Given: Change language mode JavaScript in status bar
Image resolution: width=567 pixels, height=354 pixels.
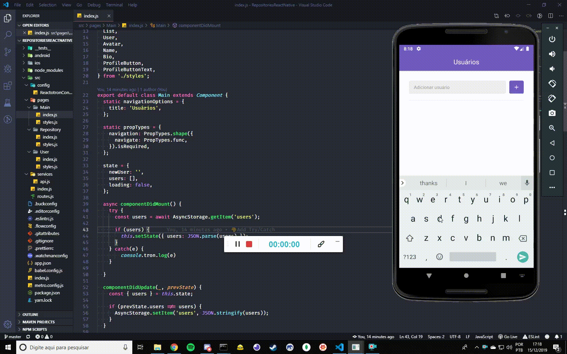Looking at the screenshot, I should tap(484, 336).
